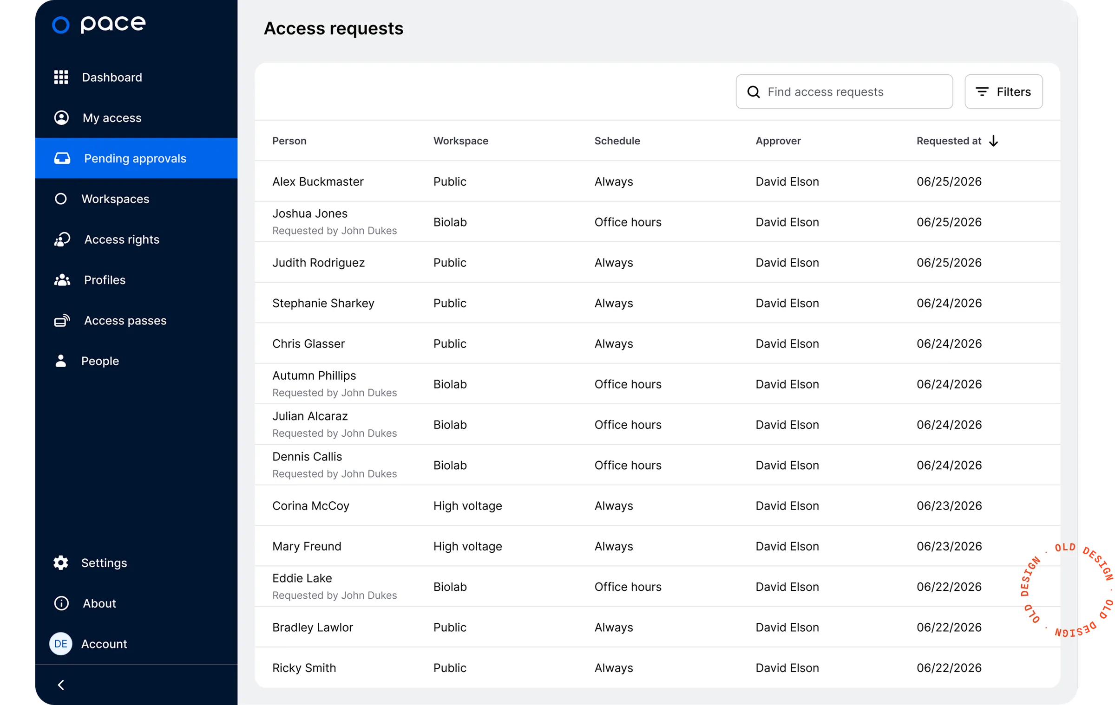Toggle Requested at sort arrow

[x=993, y=141]
